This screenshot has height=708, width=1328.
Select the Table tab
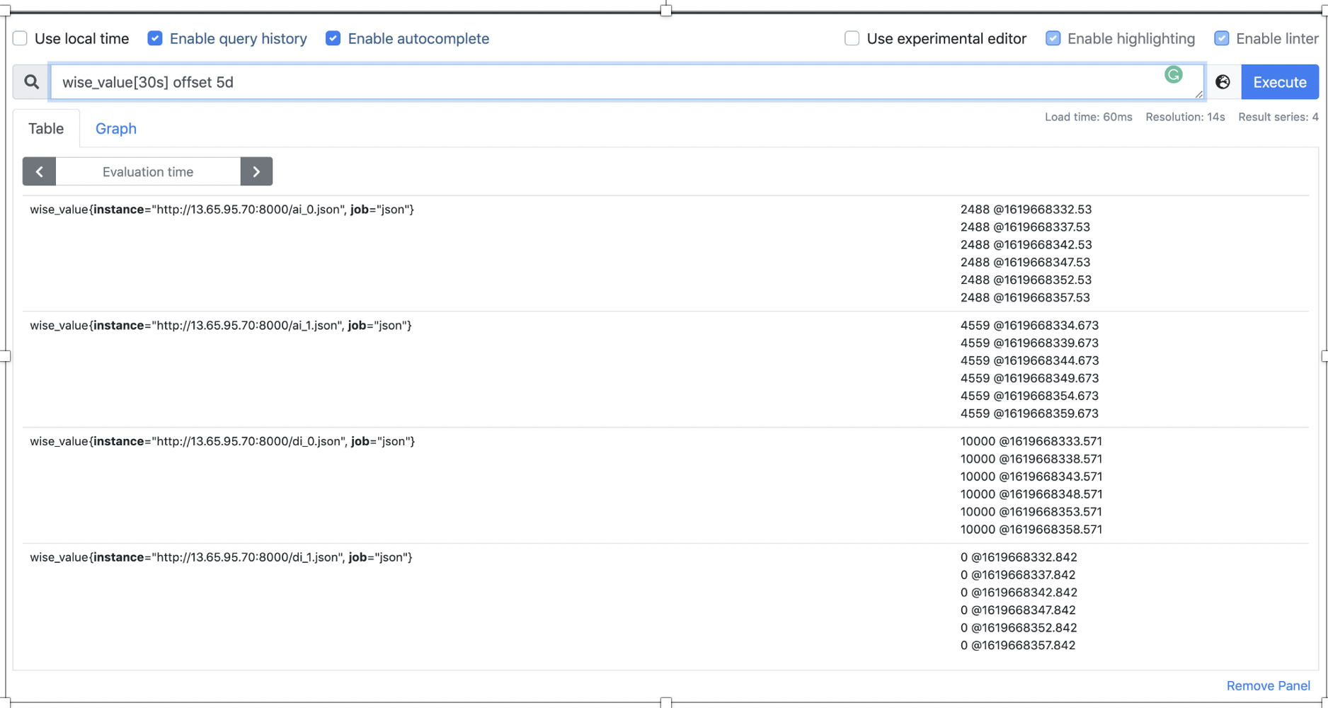[x=46, y=129]
